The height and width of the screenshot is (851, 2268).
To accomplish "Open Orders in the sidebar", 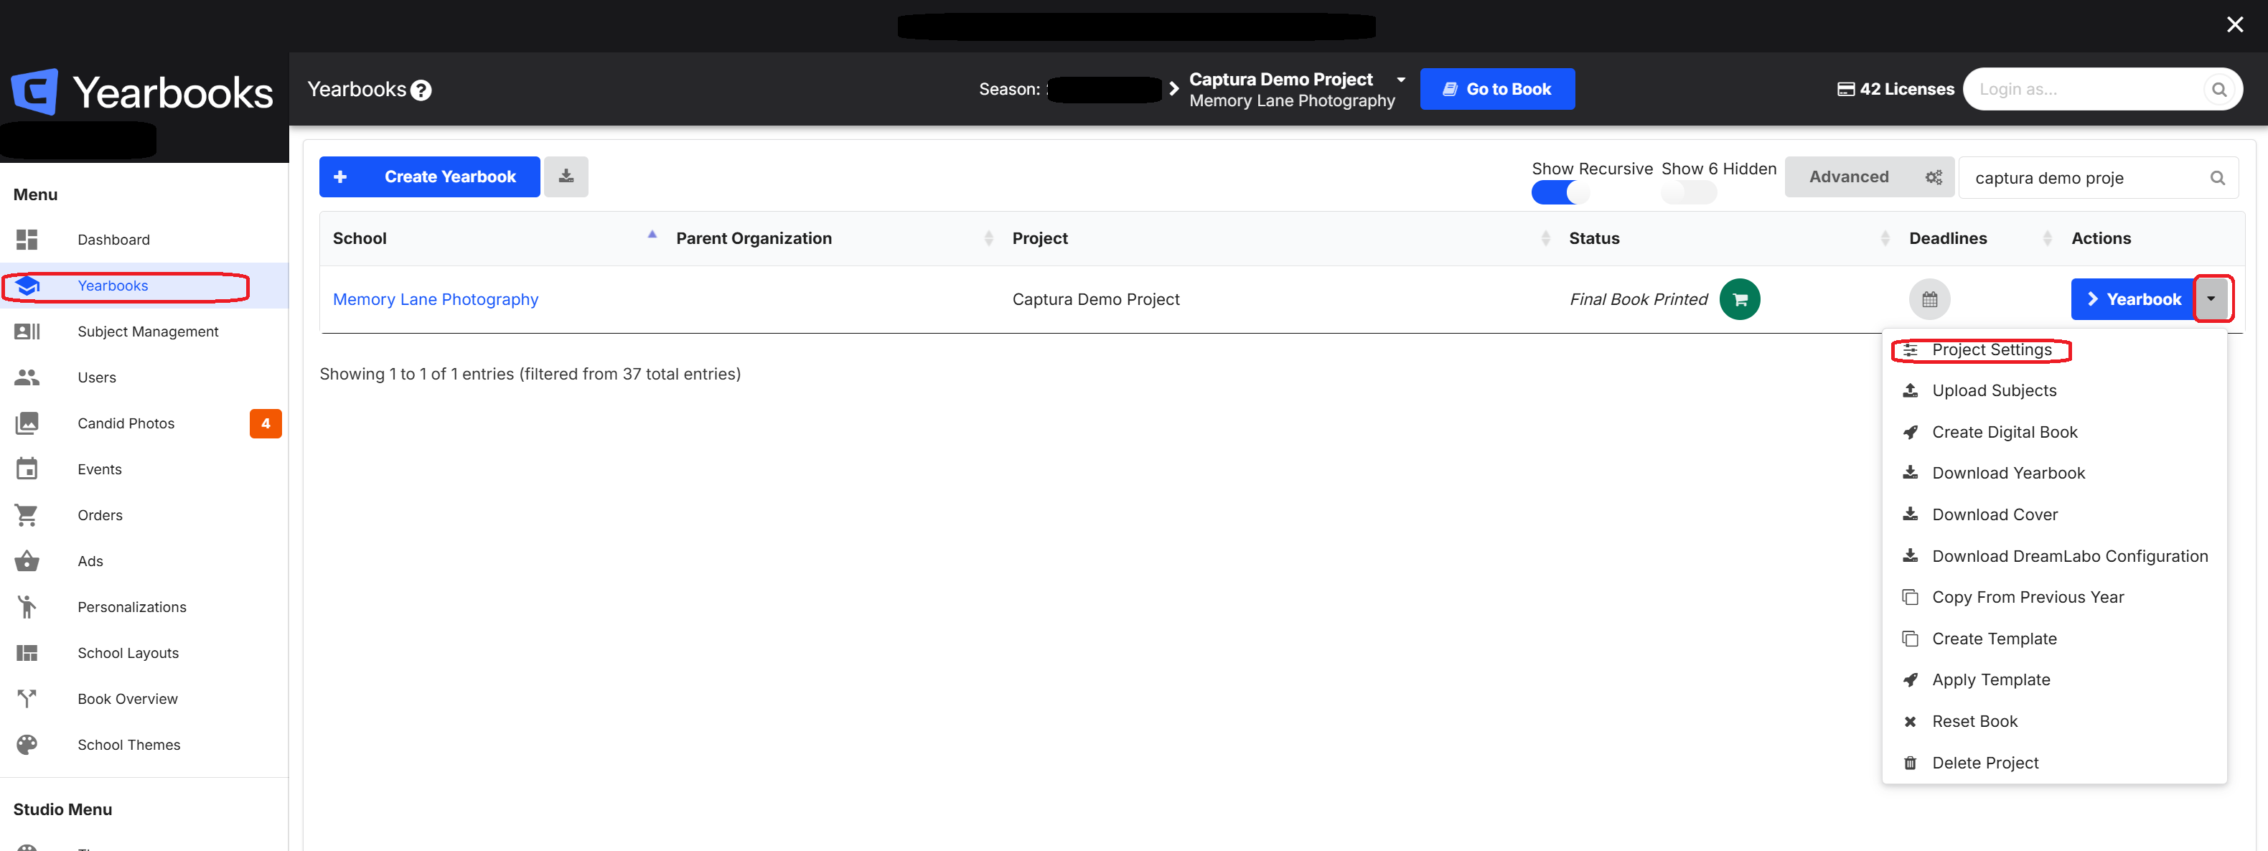I will click(x=100, y=514).
